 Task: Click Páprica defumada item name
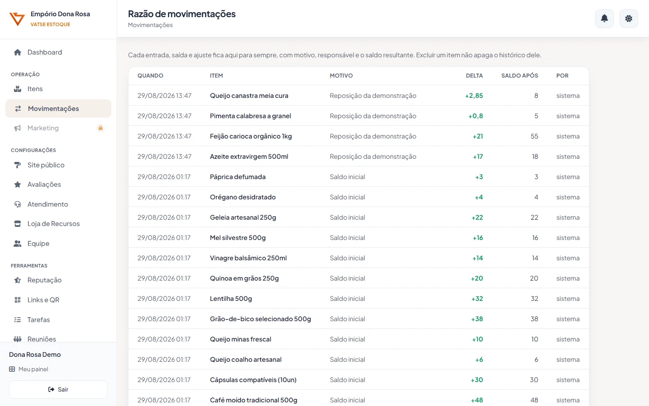click(238, 177)
